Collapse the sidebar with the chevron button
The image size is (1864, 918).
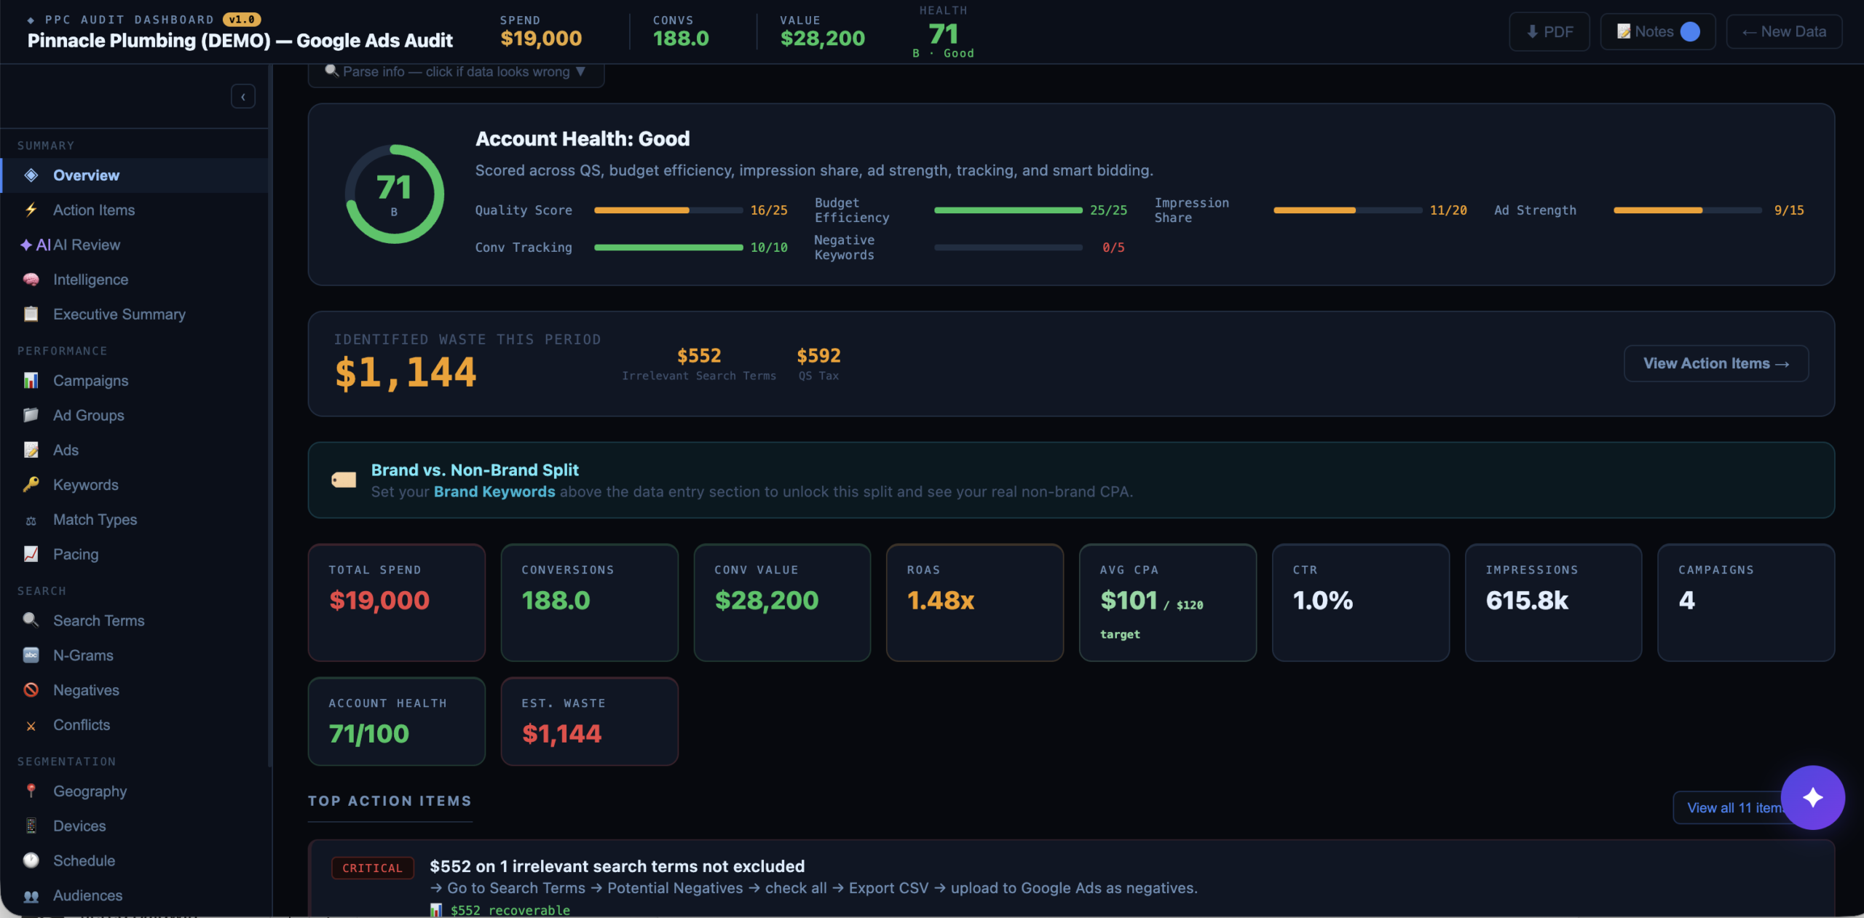pos(243,96)
